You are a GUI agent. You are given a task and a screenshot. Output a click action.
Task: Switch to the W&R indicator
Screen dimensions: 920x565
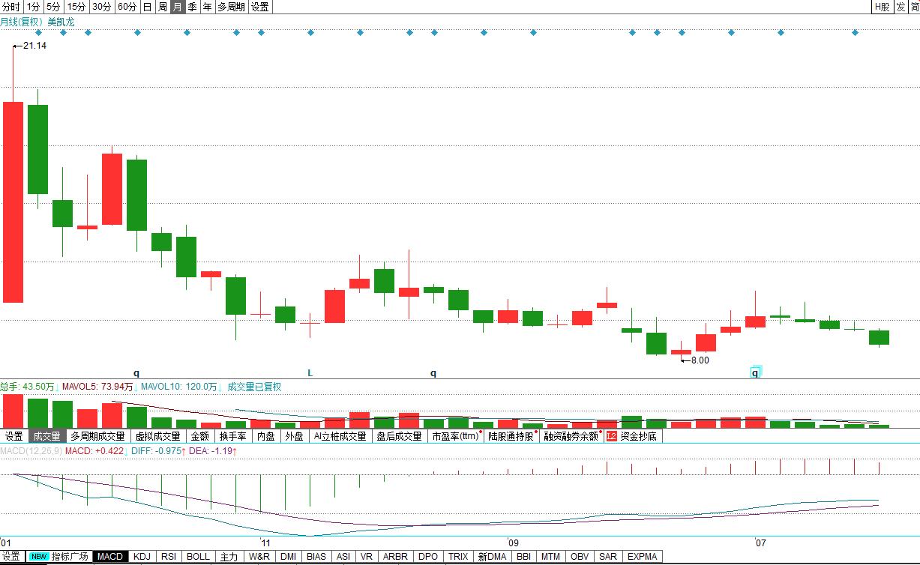point(259,557)
